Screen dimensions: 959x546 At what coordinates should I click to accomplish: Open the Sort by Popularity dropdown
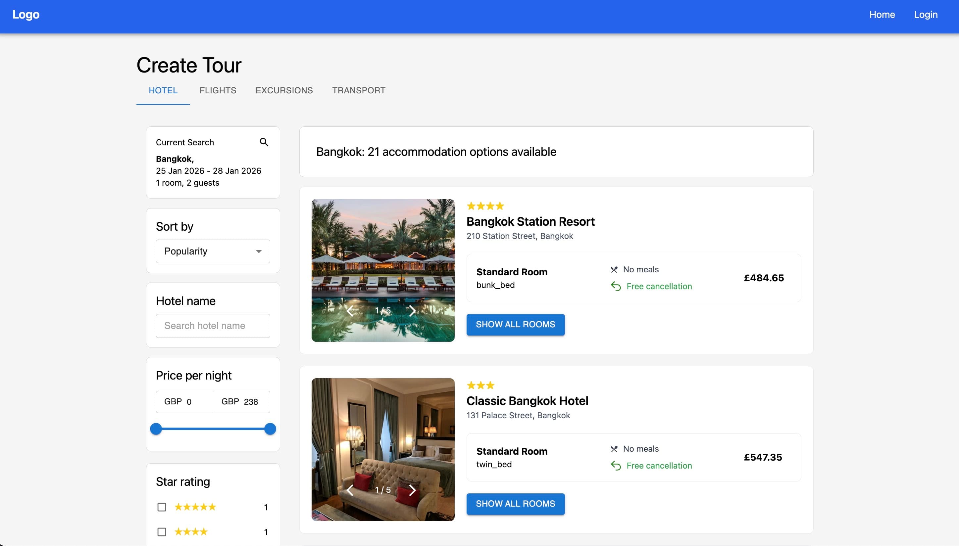pos(212,251)
